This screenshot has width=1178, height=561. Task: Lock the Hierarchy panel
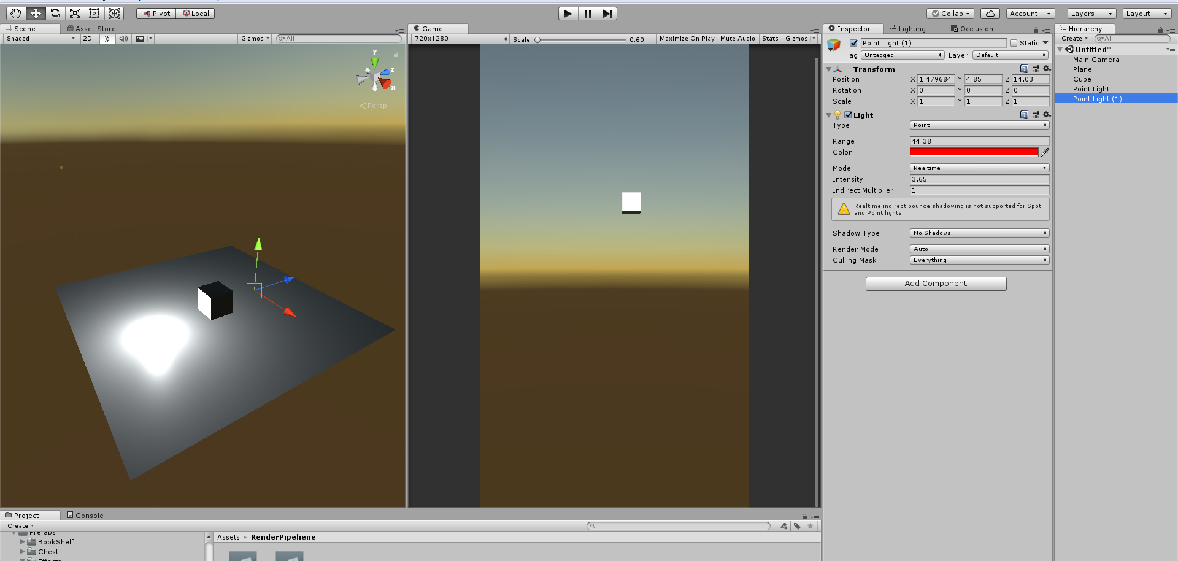tap(1160, 29)
